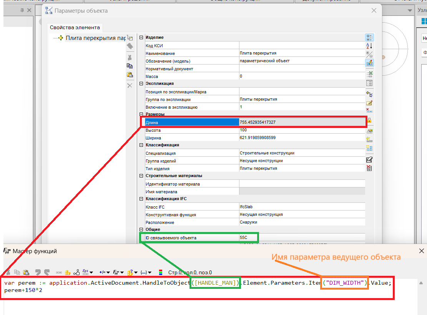Click the padlock icon next to Длина
427x315 pixels.
[369, 120]
